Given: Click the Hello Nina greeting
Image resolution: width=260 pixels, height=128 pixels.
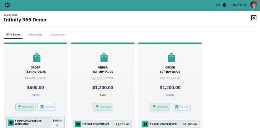Looking at the screenshot, I should tap(239, 5).
